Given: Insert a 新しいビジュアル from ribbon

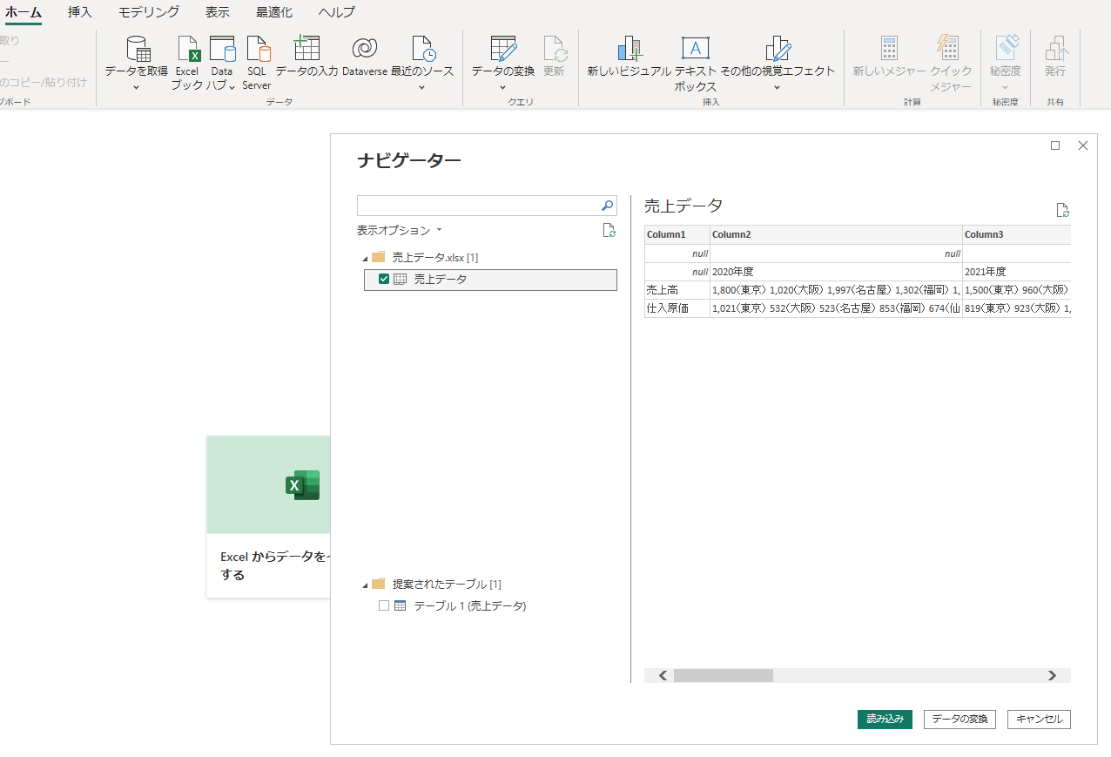Looking at the screenshot, I should pos(629,50).
